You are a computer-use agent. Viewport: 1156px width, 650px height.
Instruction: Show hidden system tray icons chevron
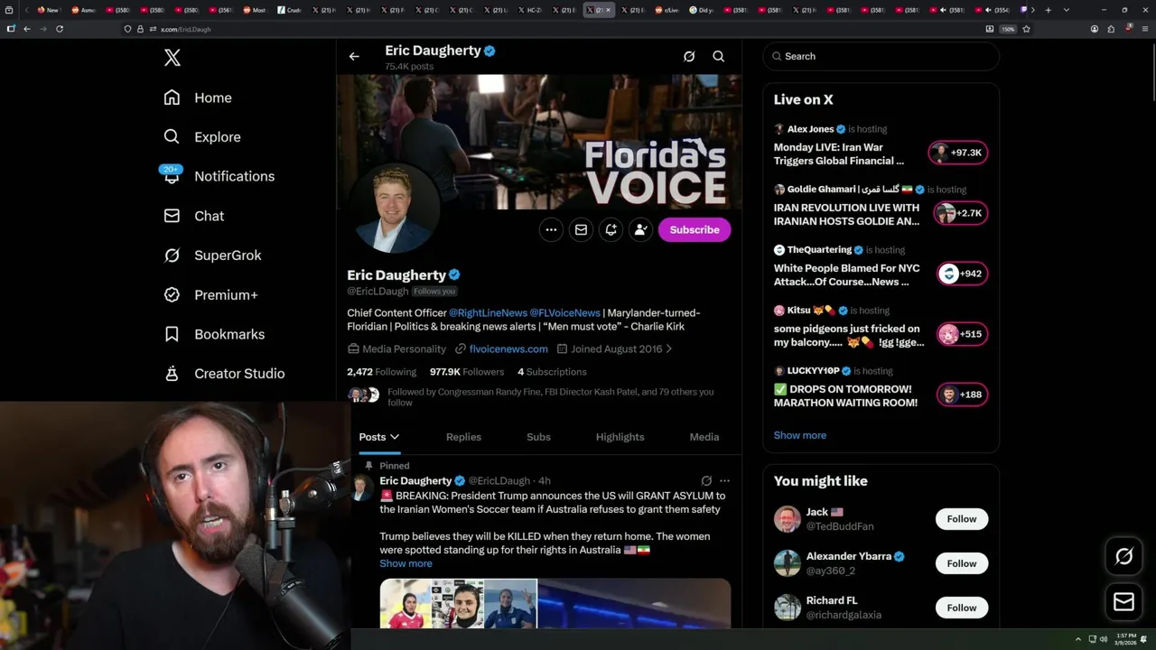click(1077, 639)
